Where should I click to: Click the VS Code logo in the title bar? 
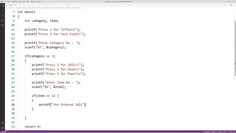pos(1,1)
